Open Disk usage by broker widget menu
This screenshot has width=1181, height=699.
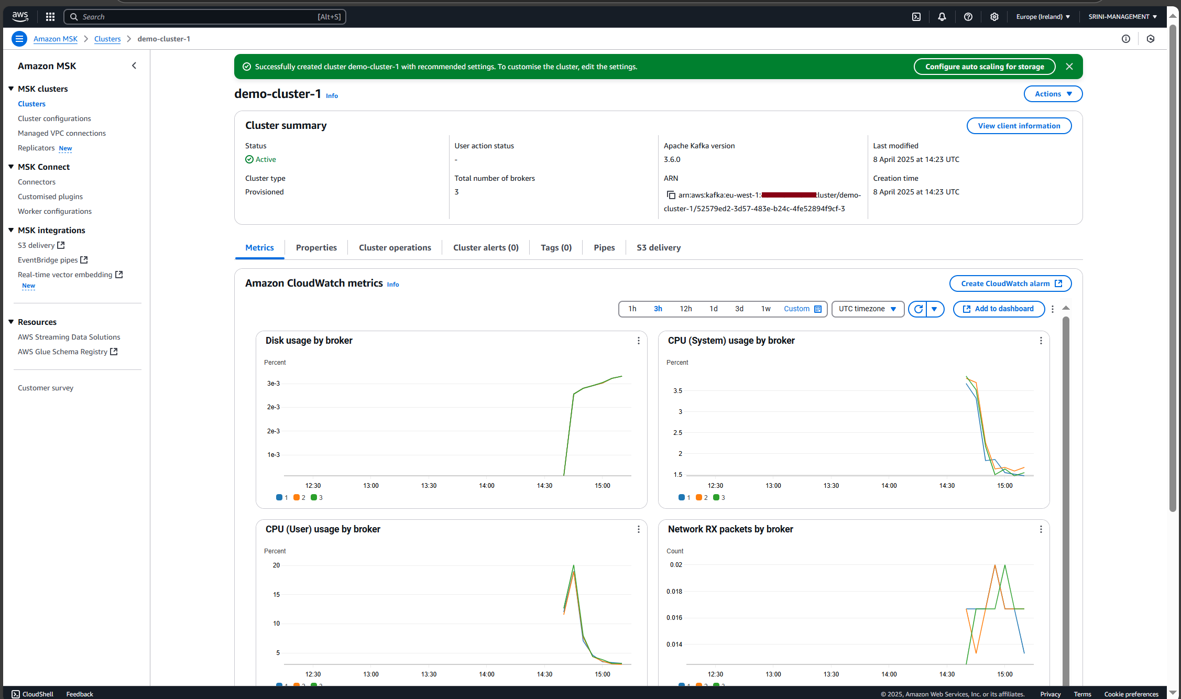638,341
